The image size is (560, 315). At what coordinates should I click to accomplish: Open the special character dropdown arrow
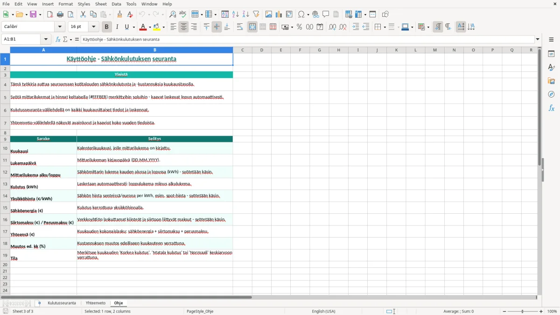click(x=308, y=14)
